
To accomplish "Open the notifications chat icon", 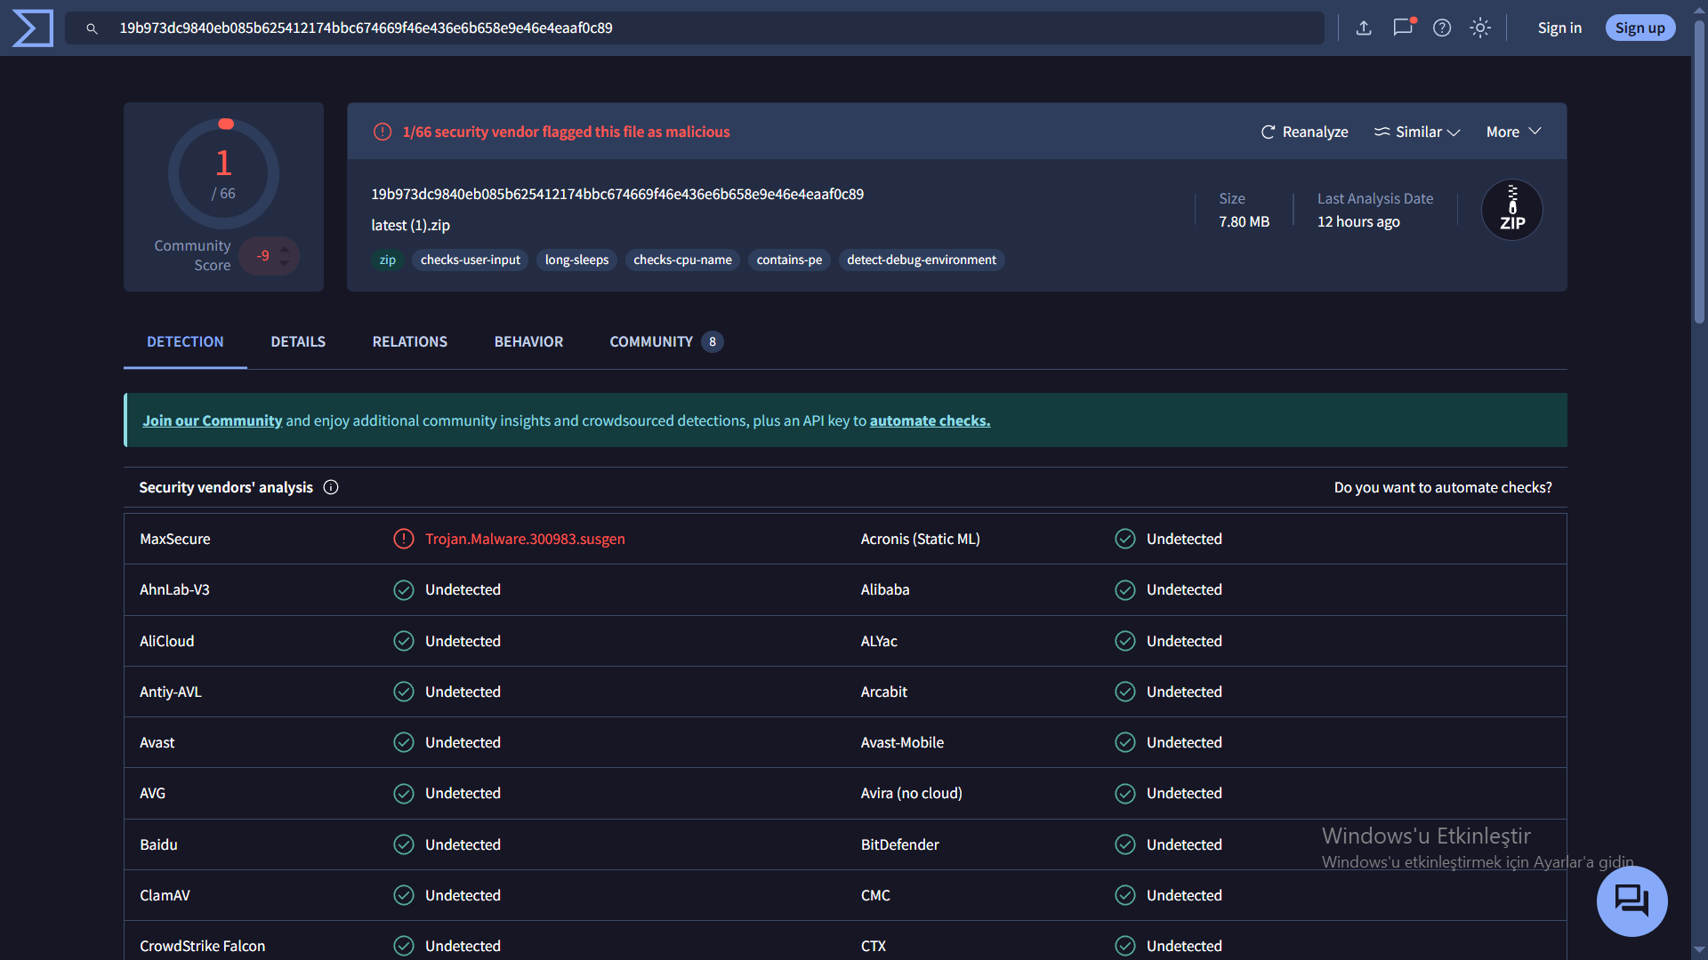I will tap(1403, 28).
